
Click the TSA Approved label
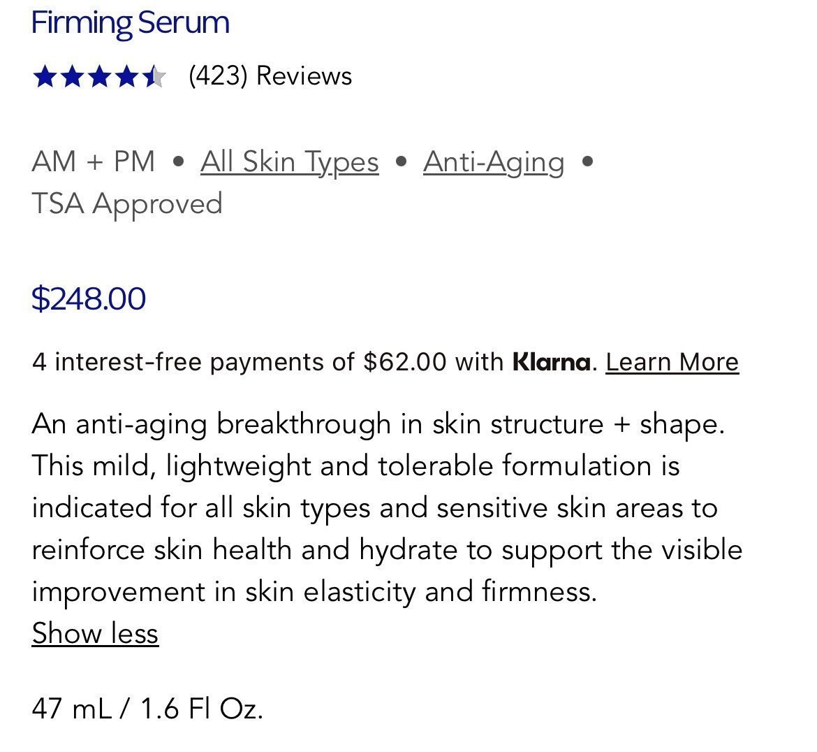pyautogui.click(x=127, y=203)
